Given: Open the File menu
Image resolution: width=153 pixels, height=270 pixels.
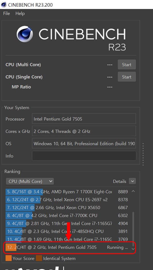Looking at the screenshot, I should [7, 13].
